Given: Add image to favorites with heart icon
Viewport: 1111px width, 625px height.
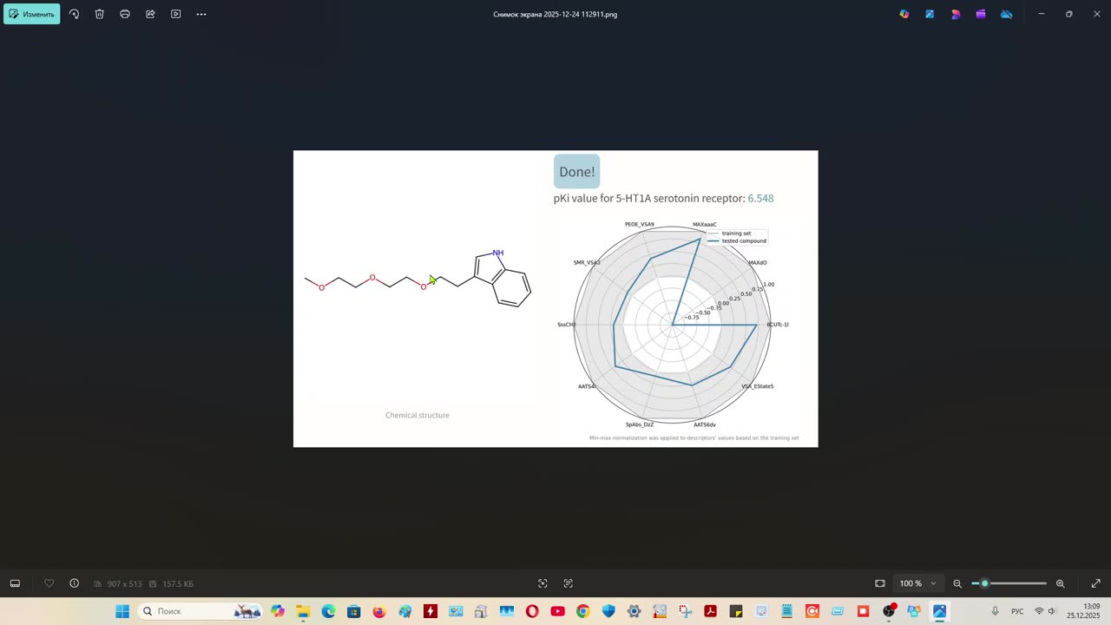Looking at the screenshot, I should click(49, 583).
